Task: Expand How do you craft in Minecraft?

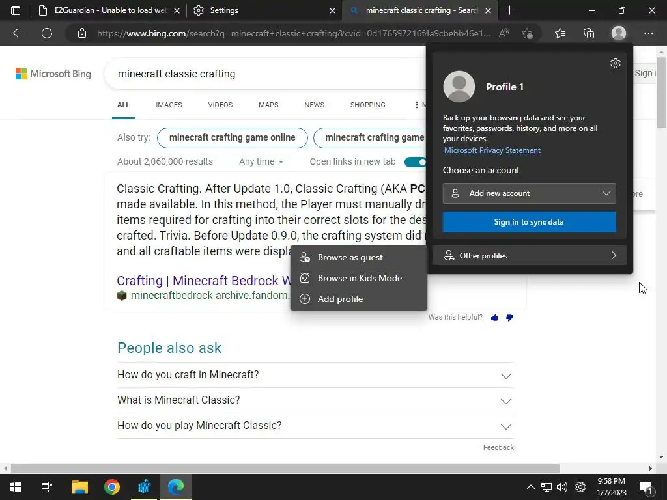Action: 315,375
